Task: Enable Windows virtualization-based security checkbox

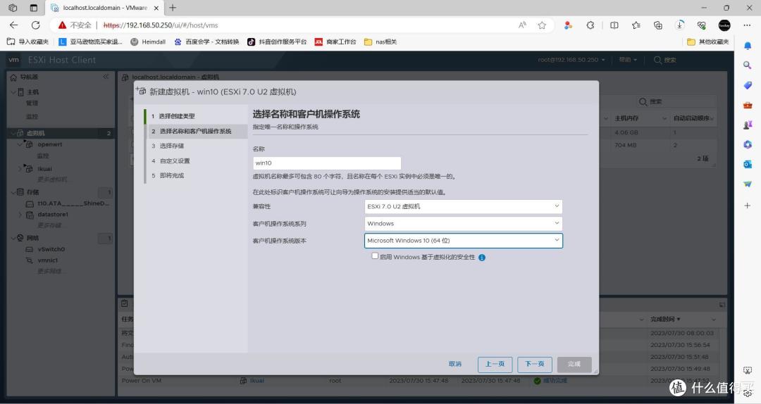Action: pyautogui.click(x=375, y=256)
